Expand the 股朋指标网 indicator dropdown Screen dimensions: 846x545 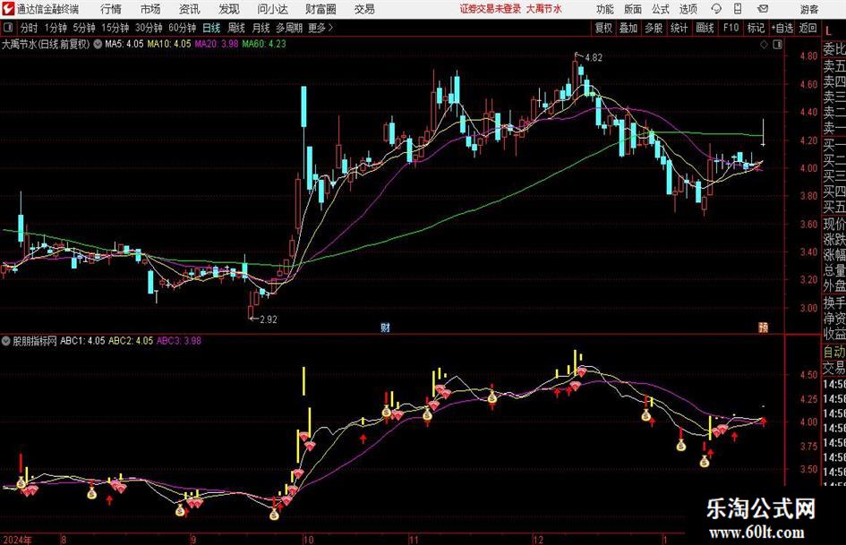(6, 341)
